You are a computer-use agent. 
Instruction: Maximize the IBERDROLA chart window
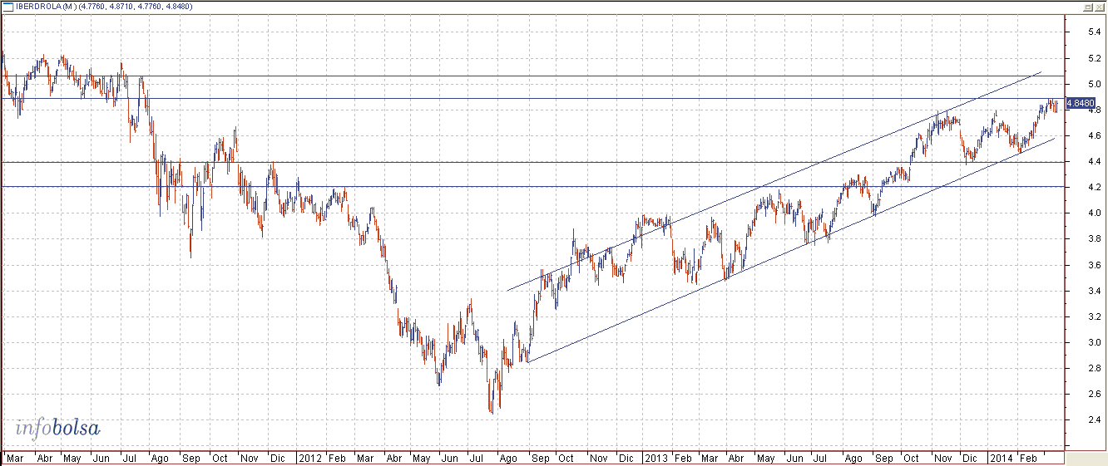click(x=1088, y=7)
